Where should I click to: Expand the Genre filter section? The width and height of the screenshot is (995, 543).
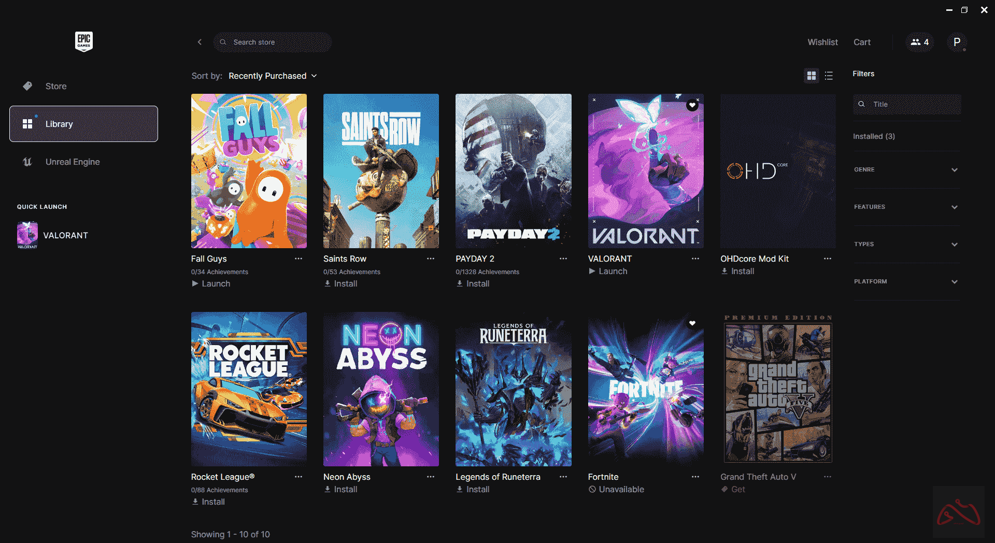pyautogui.click(x=906, y=169)
